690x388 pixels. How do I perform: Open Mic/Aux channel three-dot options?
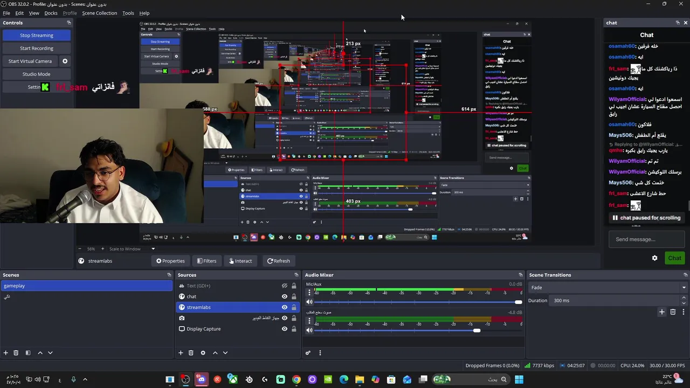(x=309, y=293)
